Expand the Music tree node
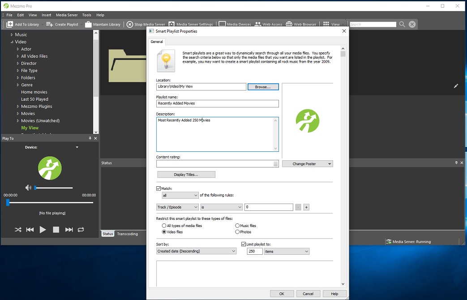467x300 pixels. tap(12, 34)
